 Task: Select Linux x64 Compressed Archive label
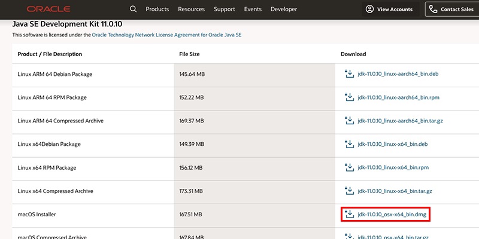click(55, 191)
